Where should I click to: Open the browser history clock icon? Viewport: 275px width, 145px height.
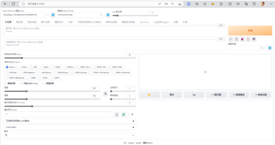tap(254, 4)
